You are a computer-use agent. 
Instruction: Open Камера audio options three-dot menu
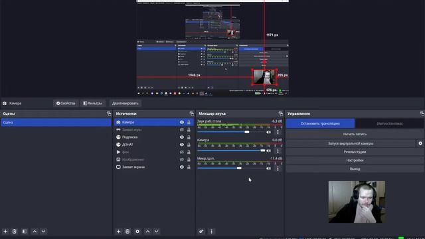278,151
